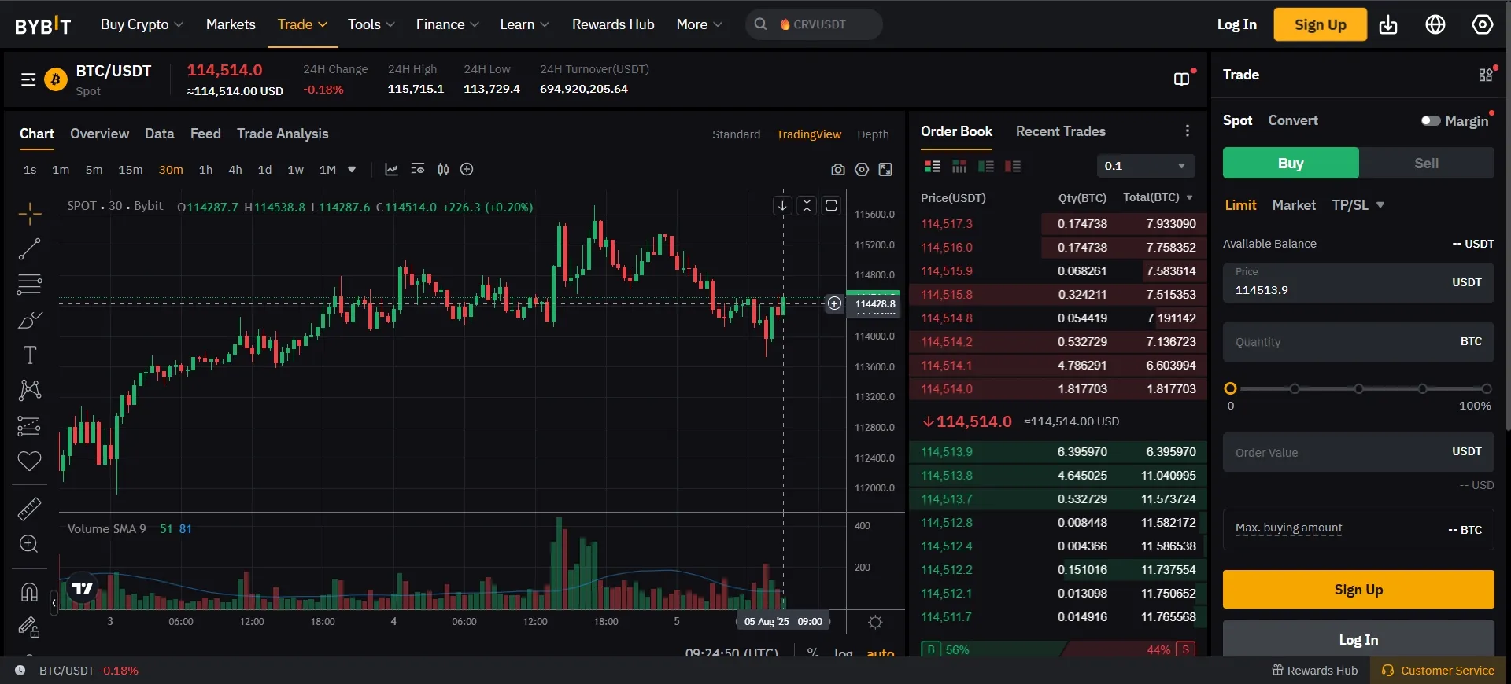Select the 15m timeframe
The image size is (1511, 684).
click(x=131, y=169)
